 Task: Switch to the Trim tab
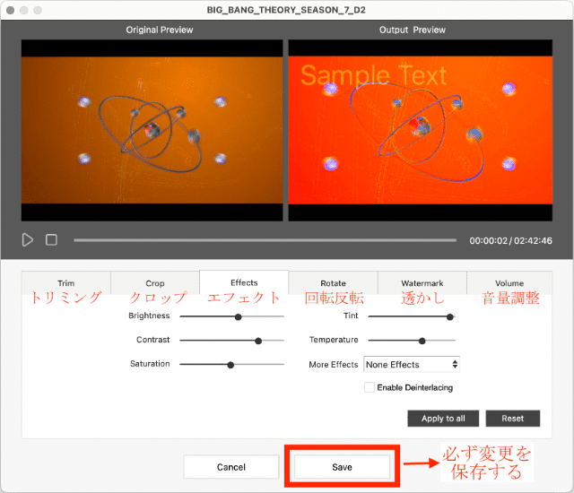65,283
